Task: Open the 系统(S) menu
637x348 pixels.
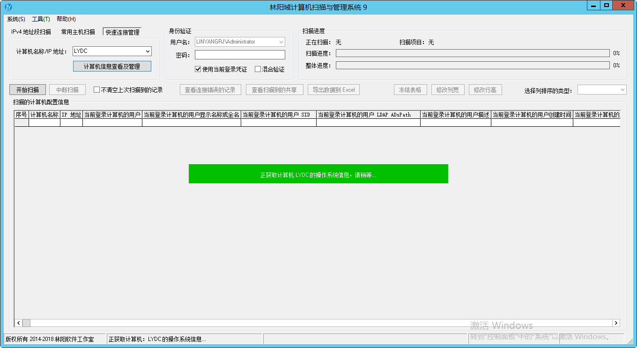Action: (x=16, y=19)
